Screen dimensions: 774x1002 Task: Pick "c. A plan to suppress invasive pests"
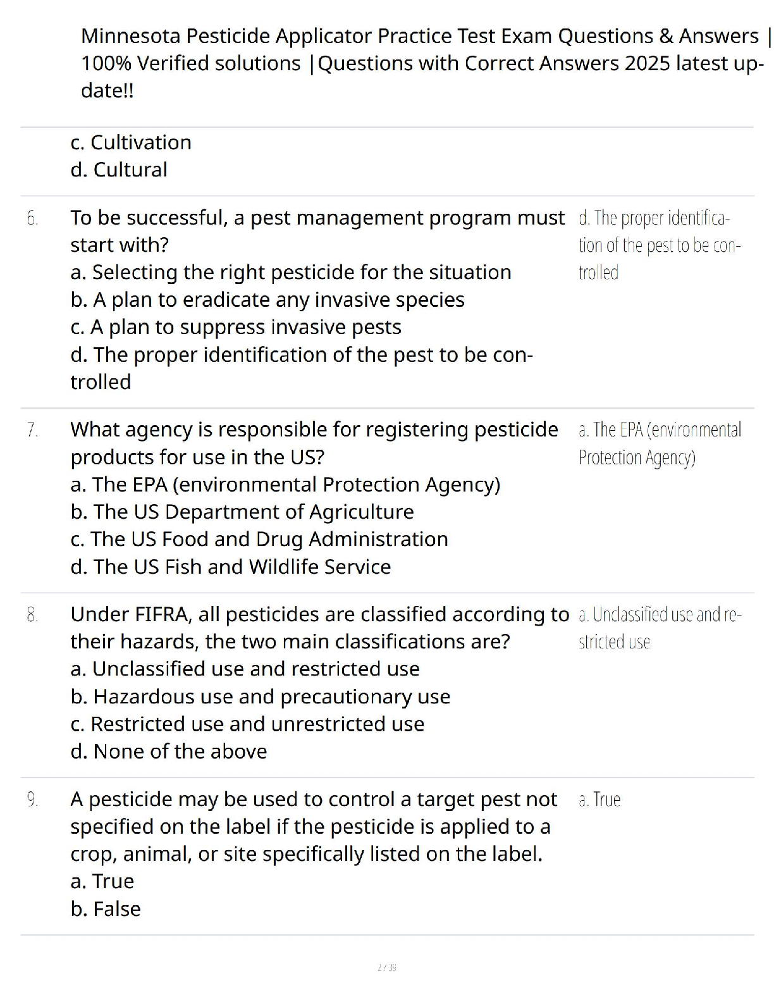[236, 327]
